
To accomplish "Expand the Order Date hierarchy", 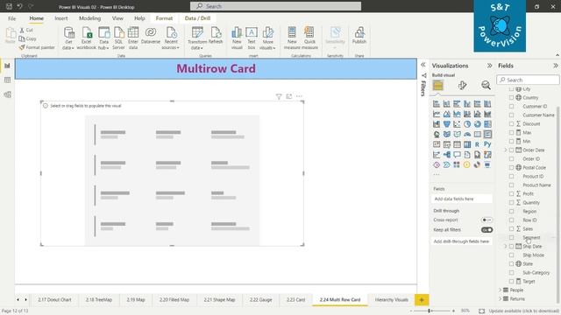I will [x=506, y=150].
